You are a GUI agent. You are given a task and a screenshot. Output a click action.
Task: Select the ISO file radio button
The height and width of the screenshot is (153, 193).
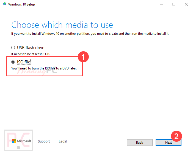point(13,62)
